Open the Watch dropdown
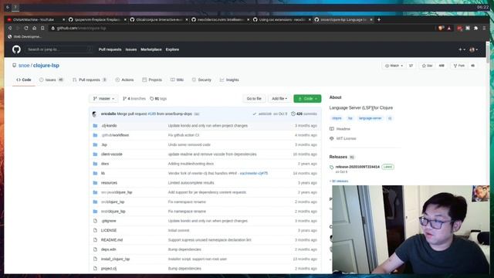Screen dimensions: 494x278 [394, 66]
